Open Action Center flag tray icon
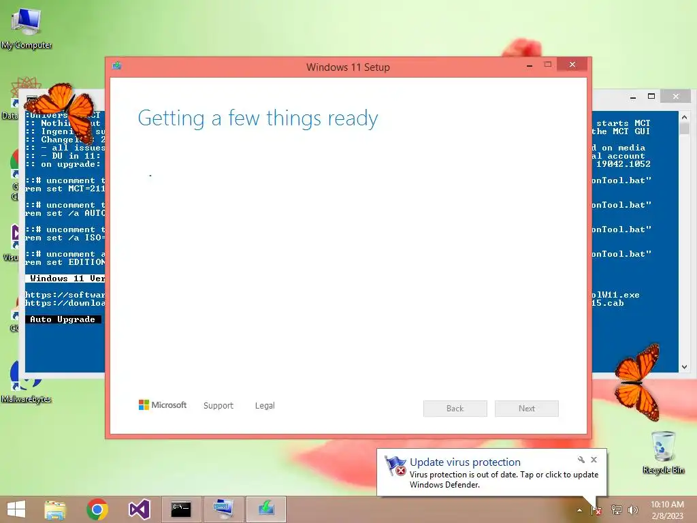The image size is (697, 523). (x=596, y=510)
